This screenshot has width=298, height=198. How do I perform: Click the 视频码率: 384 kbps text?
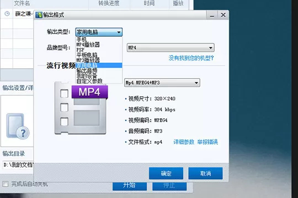[x=152, y=109]
